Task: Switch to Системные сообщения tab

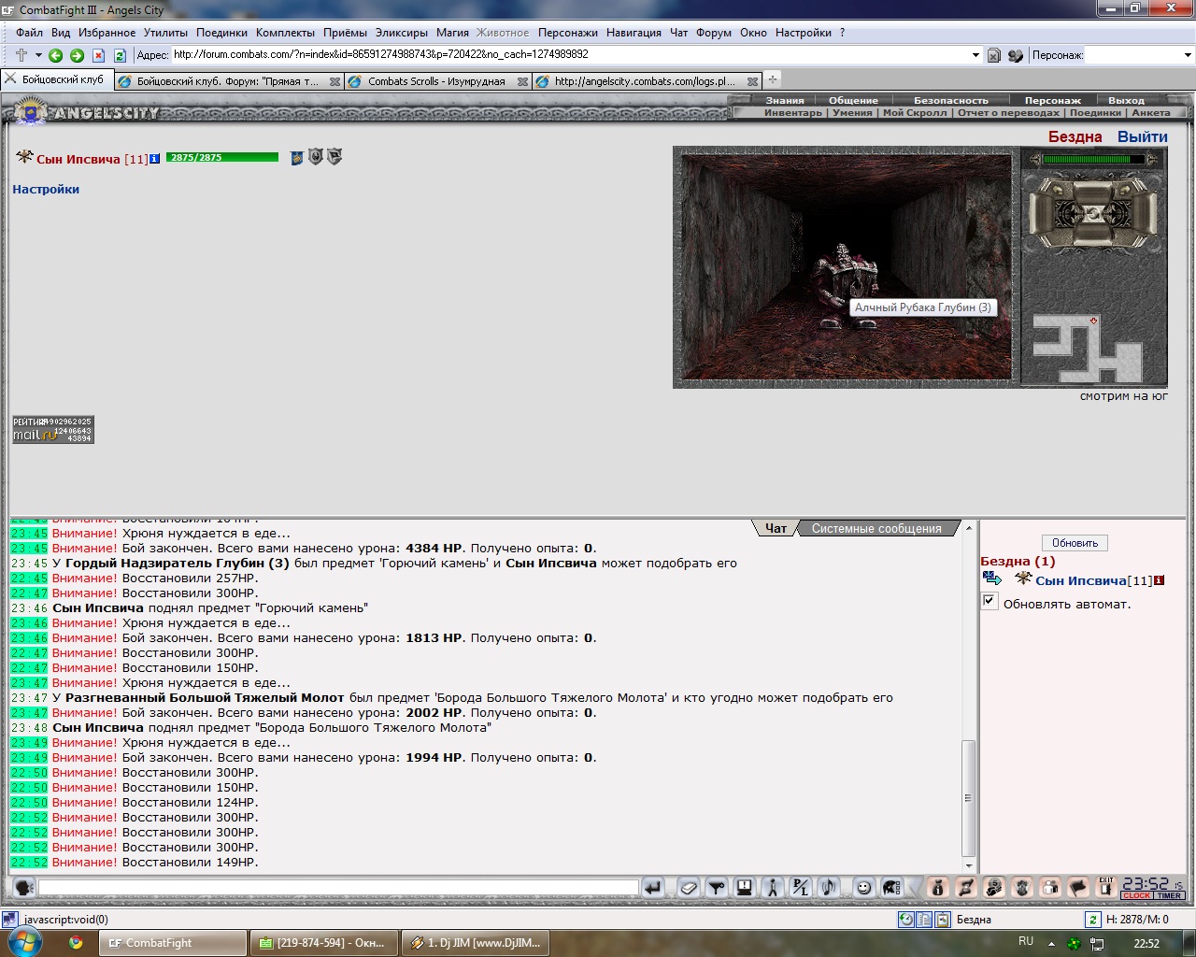Action: click(x=876, y=528)
